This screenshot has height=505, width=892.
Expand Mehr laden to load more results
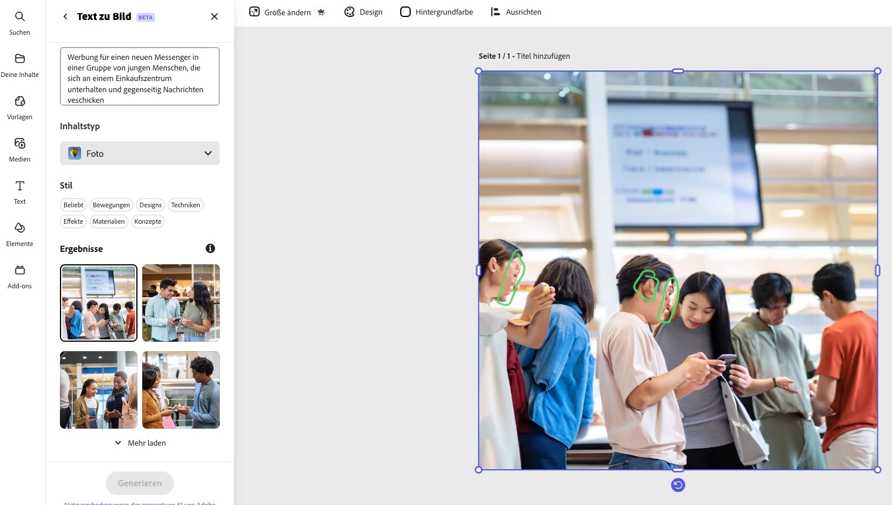click(140, 443)
